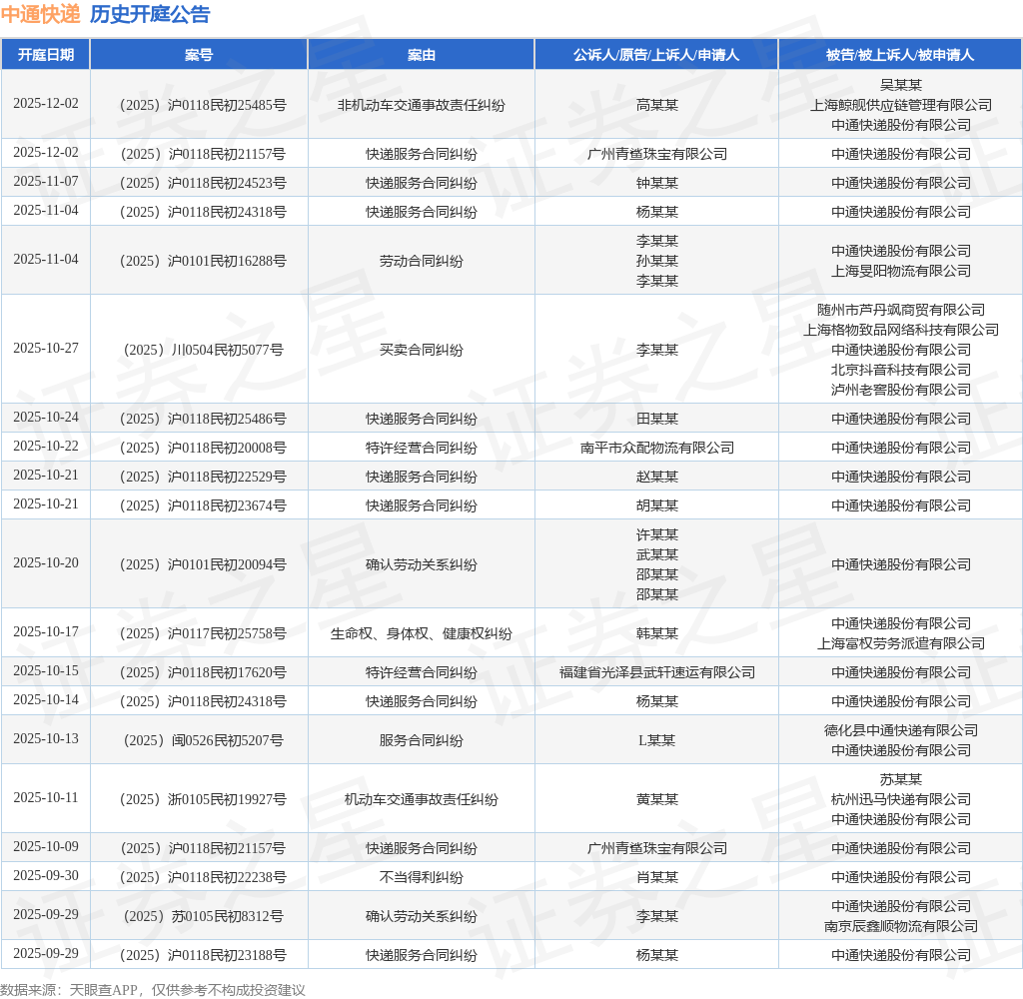
Task: Click plaintiff 肖某某
Action: tap(657, 878)
